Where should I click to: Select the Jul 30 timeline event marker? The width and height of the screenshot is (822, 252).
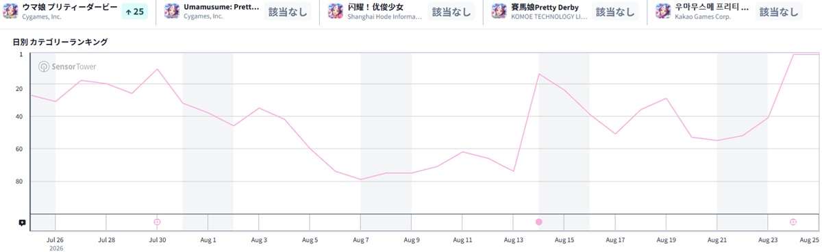click(x=158, y=222)
